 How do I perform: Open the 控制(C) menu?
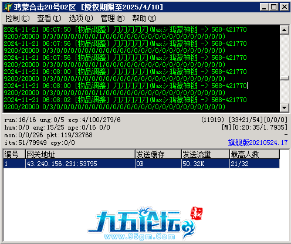coord(18,18)
